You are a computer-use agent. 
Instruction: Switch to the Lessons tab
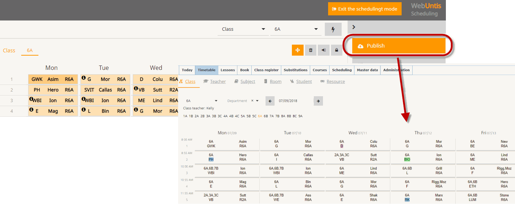click(228, 70)
